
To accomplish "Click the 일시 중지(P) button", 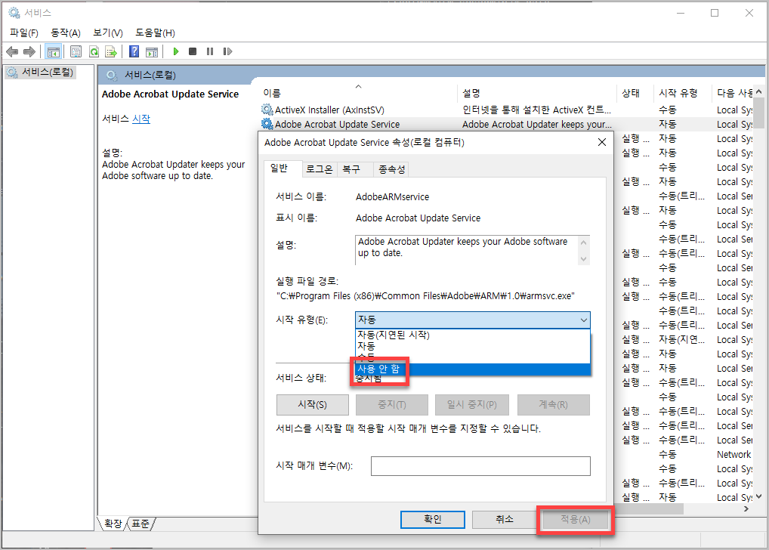I will pos(472,405).
